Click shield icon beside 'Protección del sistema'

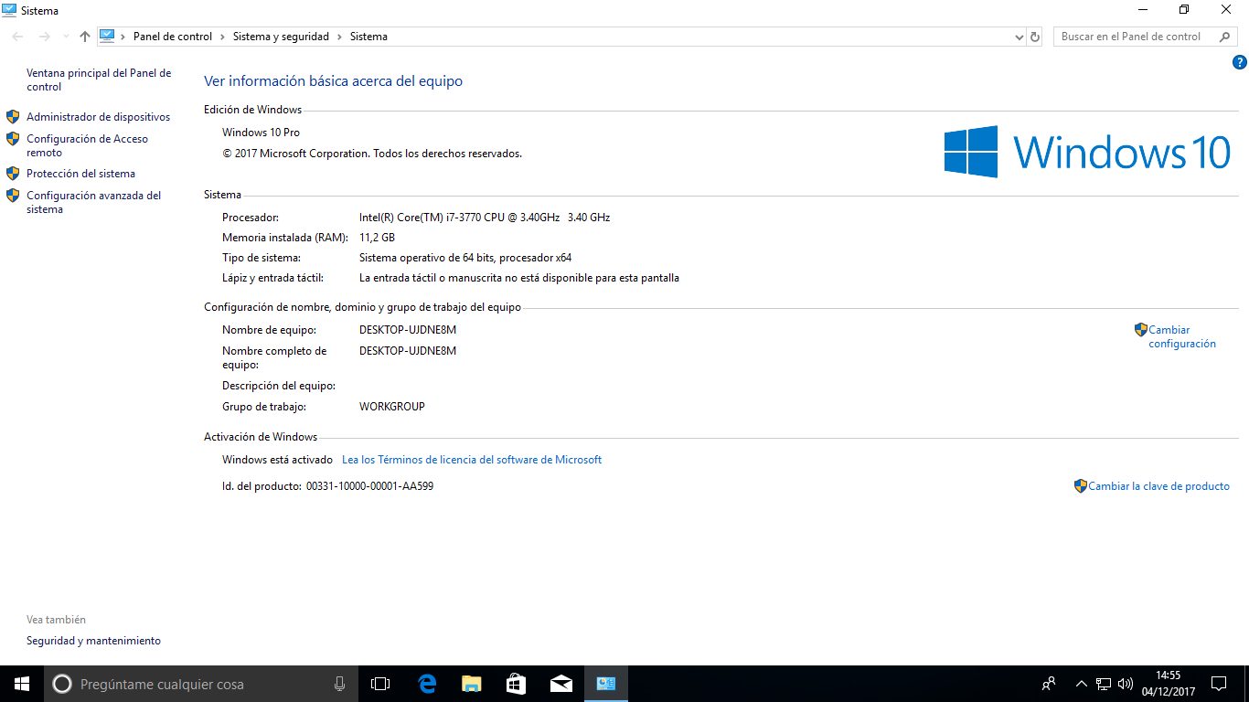tap(13, 173)
